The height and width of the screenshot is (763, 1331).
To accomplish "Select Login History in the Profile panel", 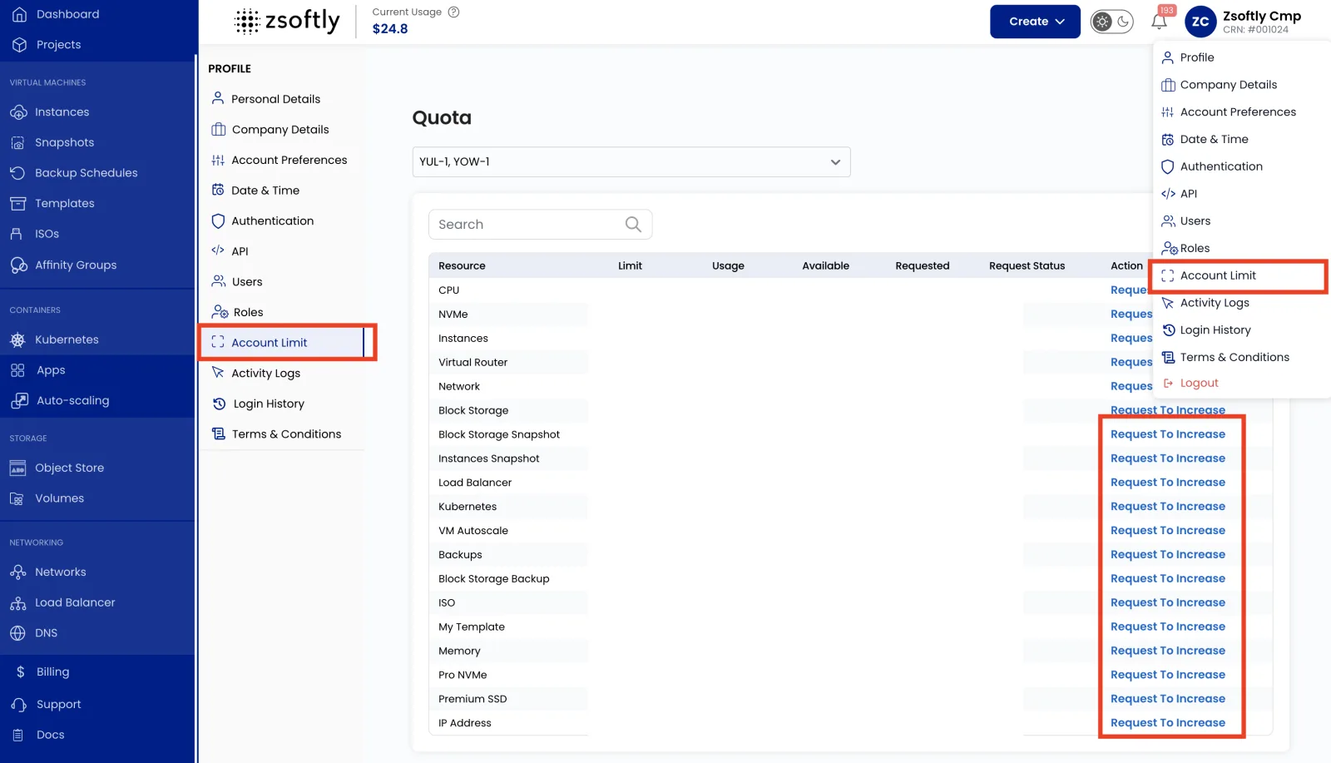I will tap(258, 404).
